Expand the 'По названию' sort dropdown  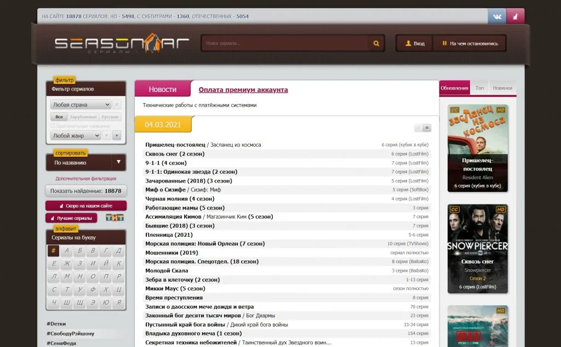click(x=86, y=162)
